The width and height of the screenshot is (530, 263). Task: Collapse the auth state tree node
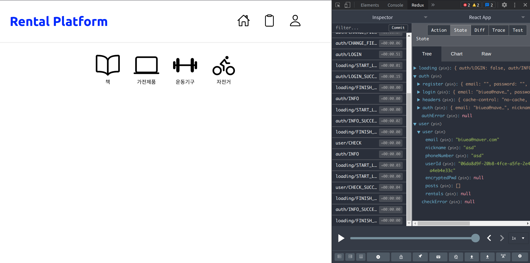(x=415, y=76)
